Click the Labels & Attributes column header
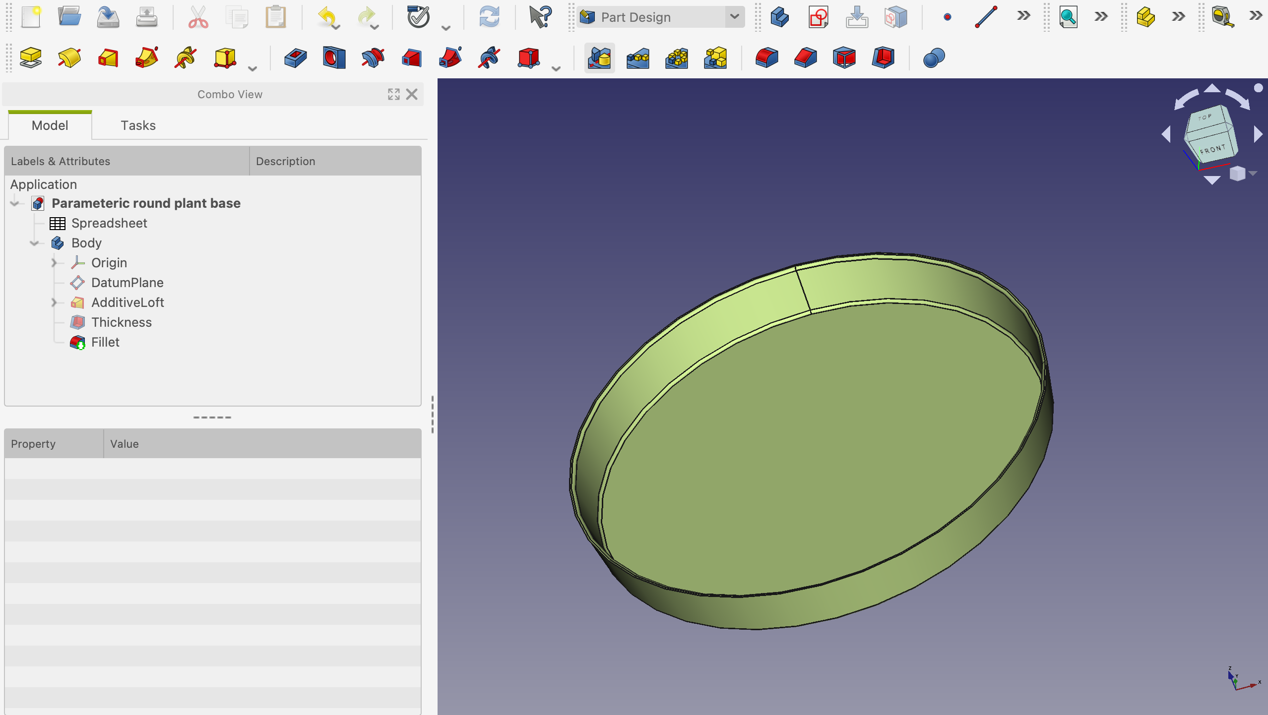Viewport: 1268px width, 715px height. tap(127, 161)
